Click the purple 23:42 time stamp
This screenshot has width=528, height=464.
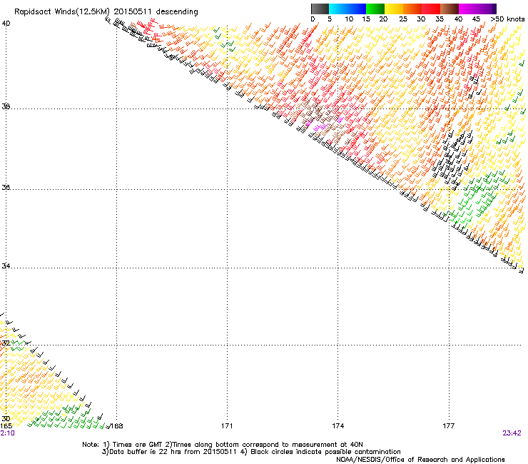point(512,433)
